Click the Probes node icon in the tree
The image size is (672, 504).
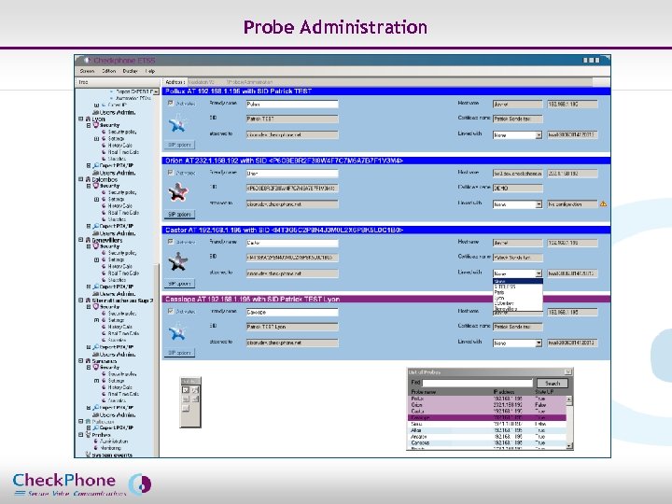tap(88, 435)
